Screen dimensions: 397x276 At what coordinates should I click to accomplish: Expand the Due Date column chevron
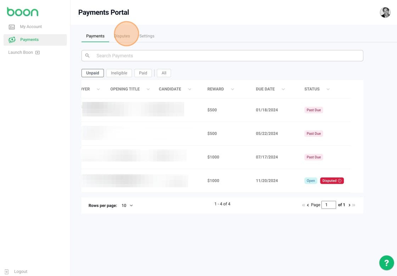(283, 89)
